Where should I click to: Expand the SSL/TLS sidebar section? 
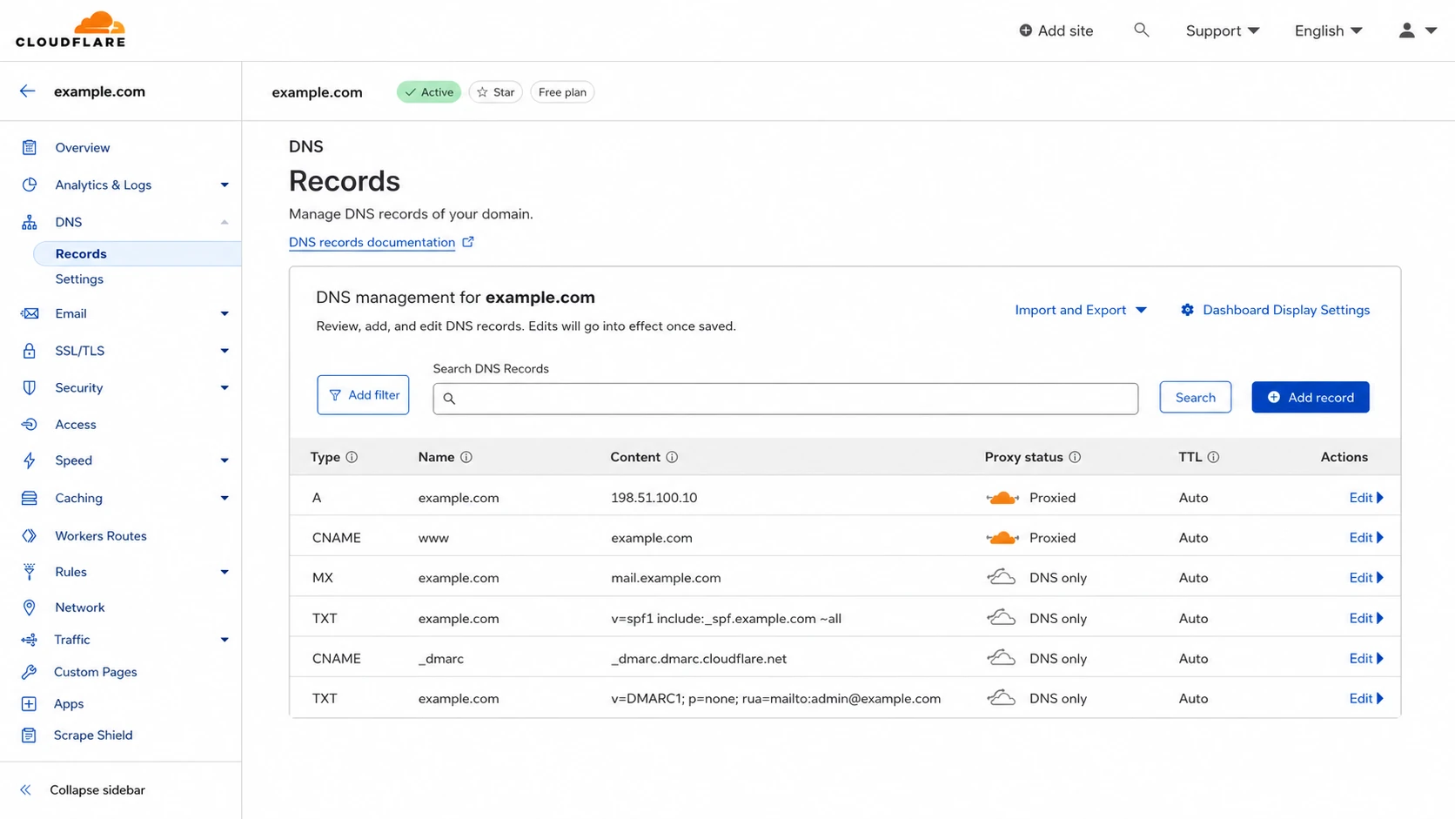225,351
